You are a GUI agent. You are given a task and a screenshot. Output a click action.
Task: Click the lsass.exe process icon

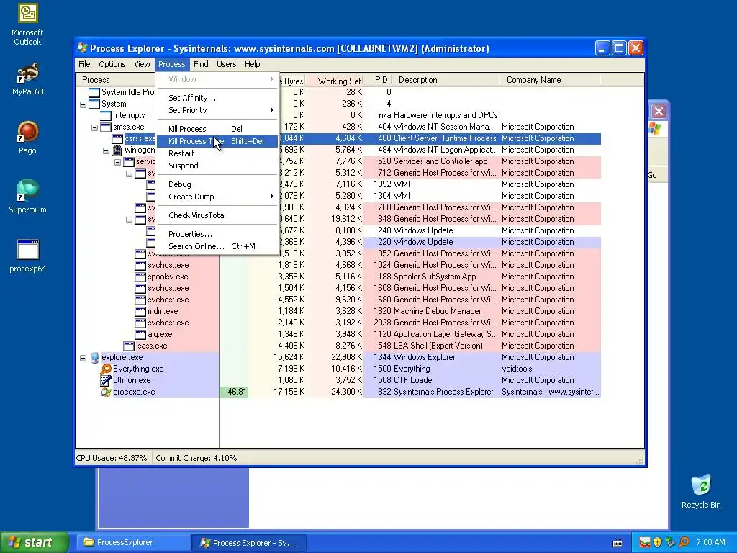click(x=129, y=346)
